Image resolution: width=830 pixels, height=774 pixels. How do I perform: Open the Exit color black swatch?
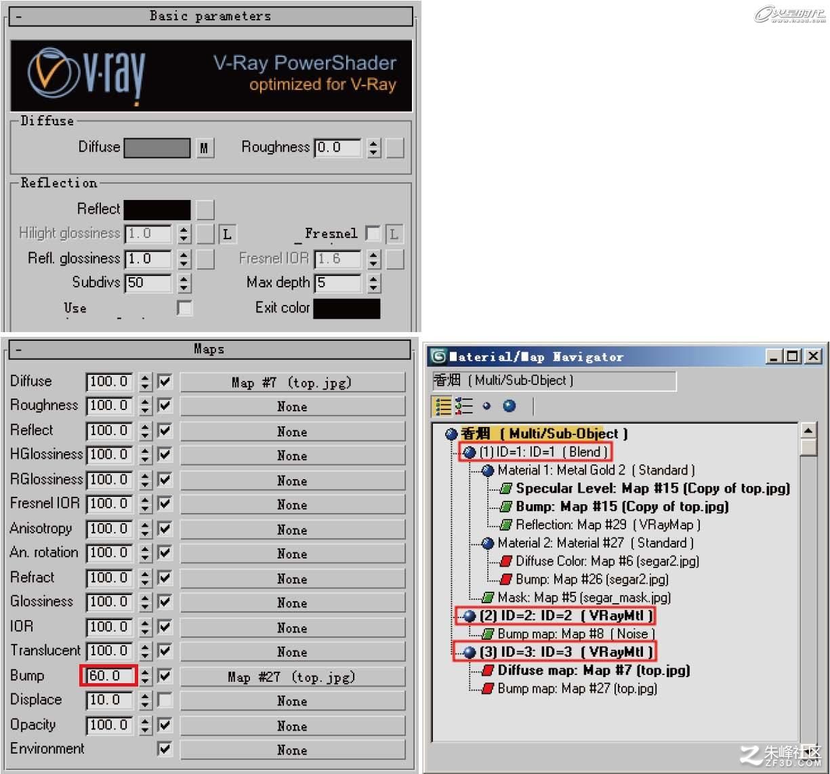point(347,308)
